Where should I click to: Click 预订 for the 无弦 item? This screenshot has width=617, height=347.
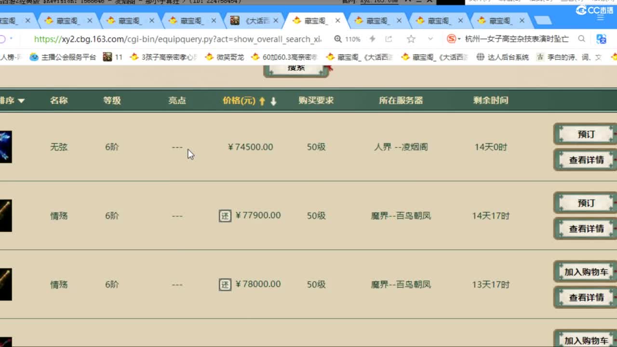click(x=586, y=134)
